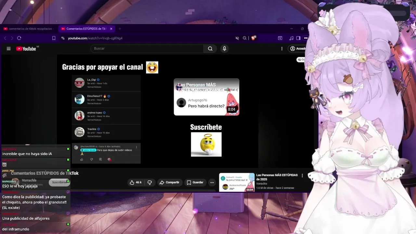Screen dimensions: 416x234
Task: Click the youtube.com address bar URL
Action: [95, 38]
